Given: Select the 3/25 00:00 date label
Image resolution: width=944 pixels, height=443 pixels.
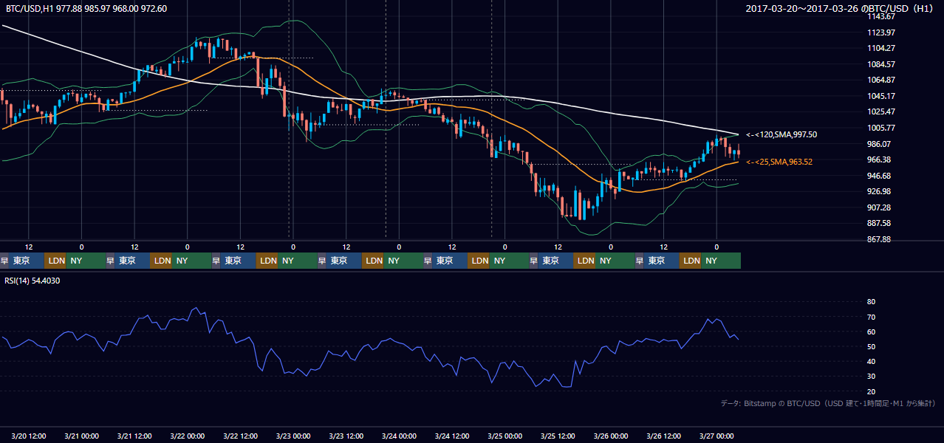Looking at the screenshot, I should [505, 436].
